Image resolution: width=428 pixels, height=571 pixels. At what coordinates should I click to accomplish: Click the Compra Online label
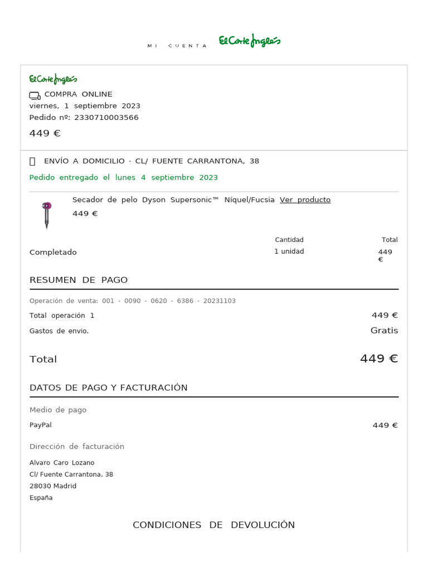(78, 94)
